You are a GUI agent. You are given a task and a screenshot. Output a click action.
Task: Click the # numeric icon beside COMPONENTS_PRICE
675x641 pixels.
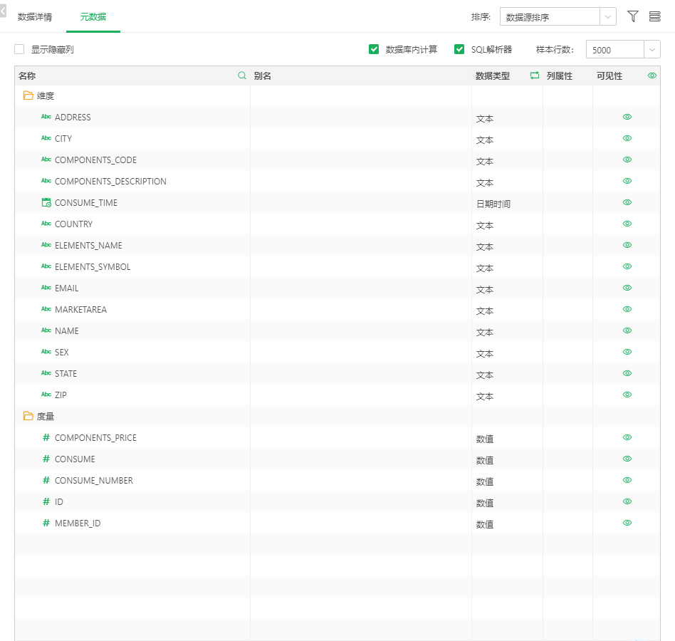pos(46,438)
